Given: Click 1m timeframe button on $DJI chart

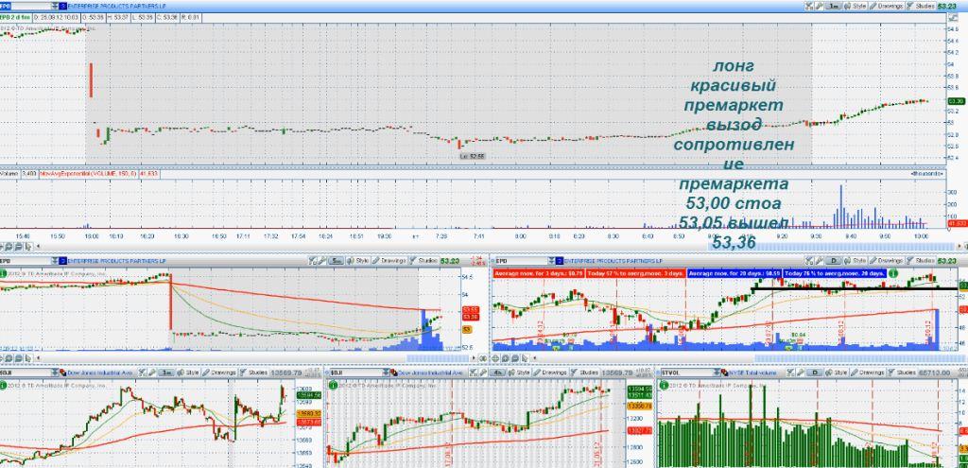Looking at the screenshot, I should 164,373.
